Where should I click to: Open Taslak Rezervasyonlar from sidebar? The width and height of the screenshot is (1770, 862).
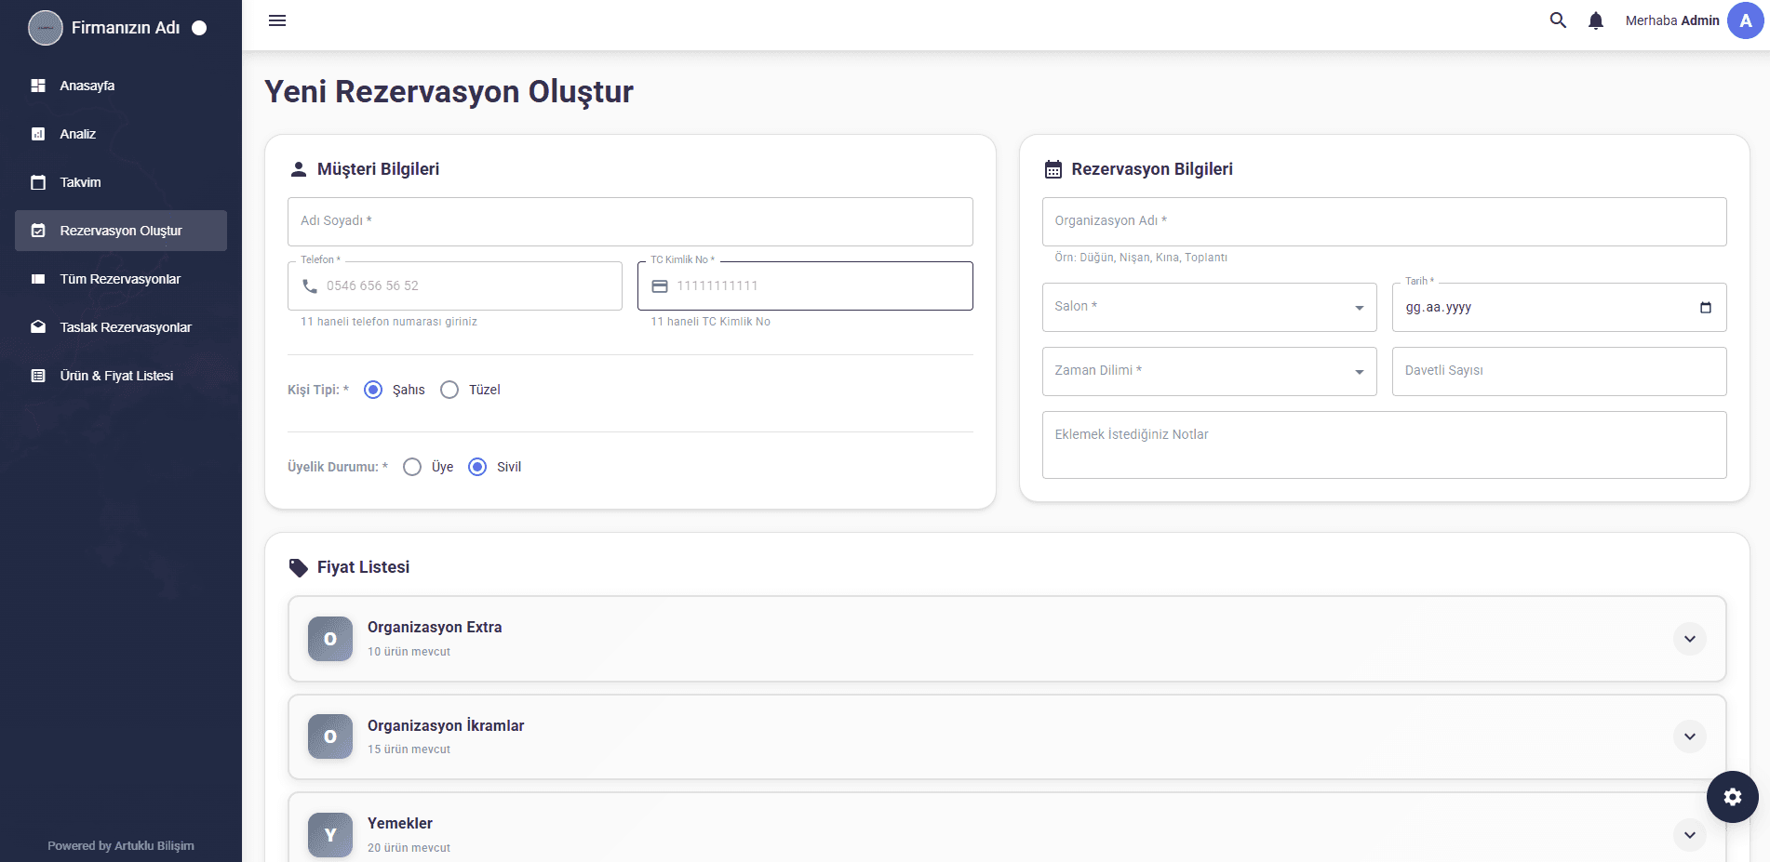pyautogui.click(x=125, y=327)
